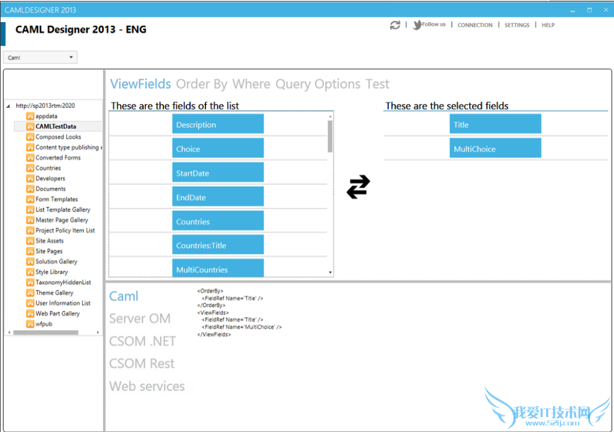Open the Caml dropdown selector
The height and width of the screenshot is (432, 614).
40,57
